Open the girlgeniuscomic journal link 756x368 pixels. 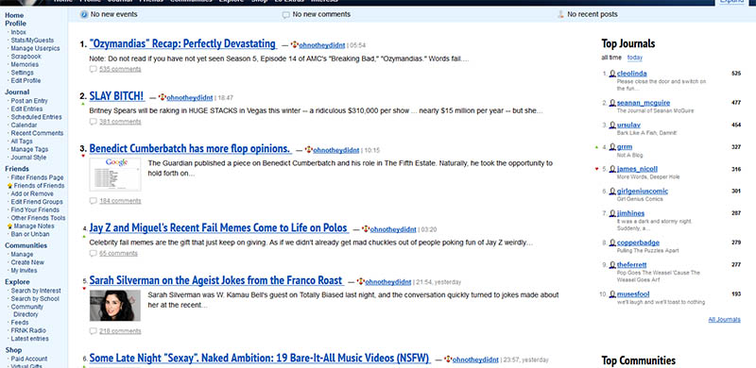(x=643, y=192)
